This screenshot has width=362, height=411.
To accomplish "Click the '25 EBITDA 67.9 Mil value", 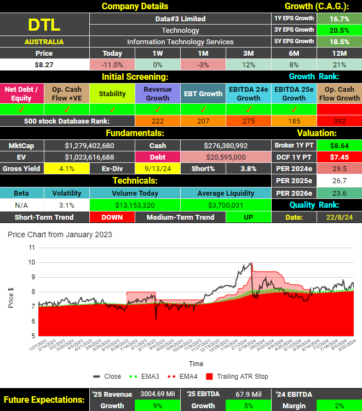I will [x=249, y=394].
